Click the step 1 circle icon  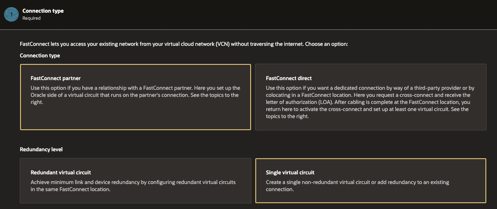point(11,14)
